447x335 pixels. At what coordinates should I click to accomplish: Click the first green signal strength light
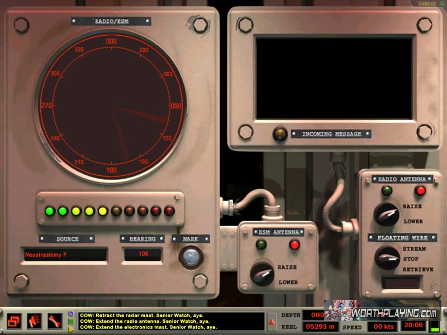[49, 211]
